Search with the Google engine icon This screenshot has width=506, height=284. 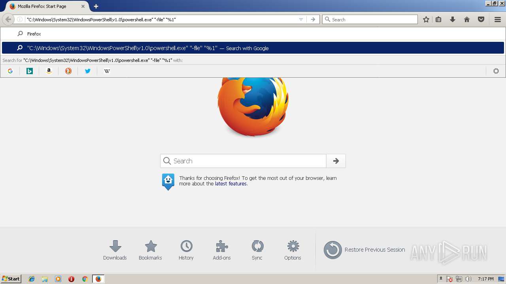[10, 71]
